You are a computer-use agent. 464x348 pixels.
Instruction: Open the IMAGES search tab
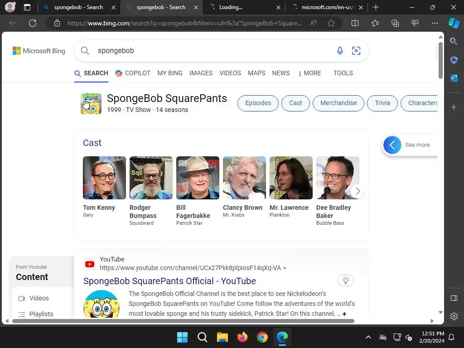click(x=201, y=73)
